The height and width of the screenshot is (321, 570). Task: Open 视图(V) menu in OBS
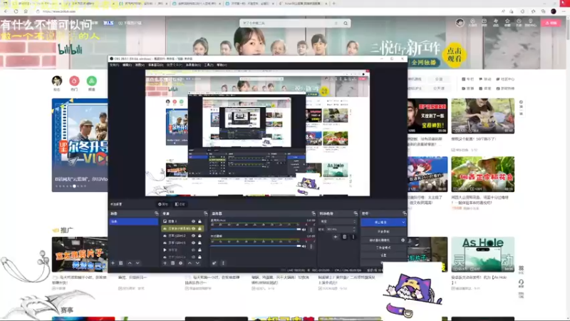(140, 65)
